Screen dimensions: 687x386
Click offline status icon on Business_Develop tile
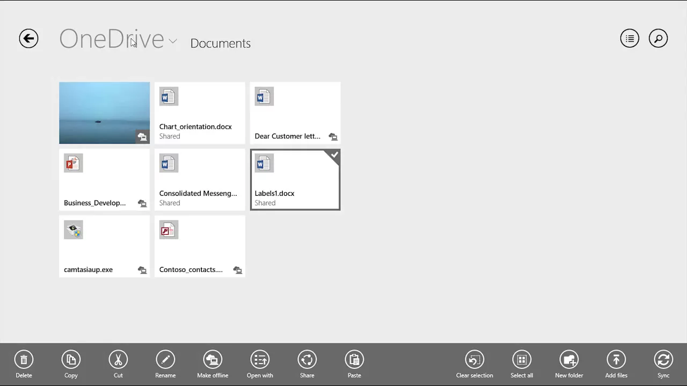click(142, 203)
